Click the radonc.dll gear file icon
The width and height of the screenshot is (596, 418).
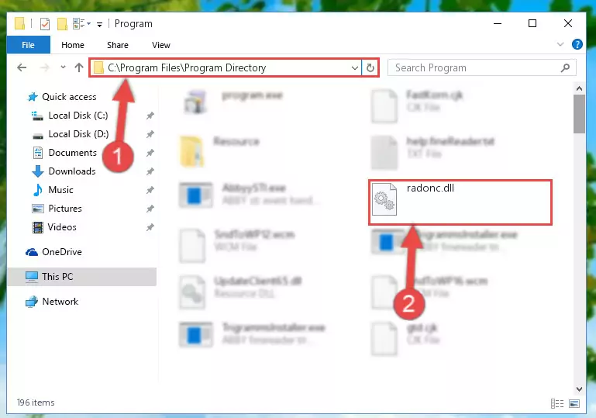(x=384, y=199)
